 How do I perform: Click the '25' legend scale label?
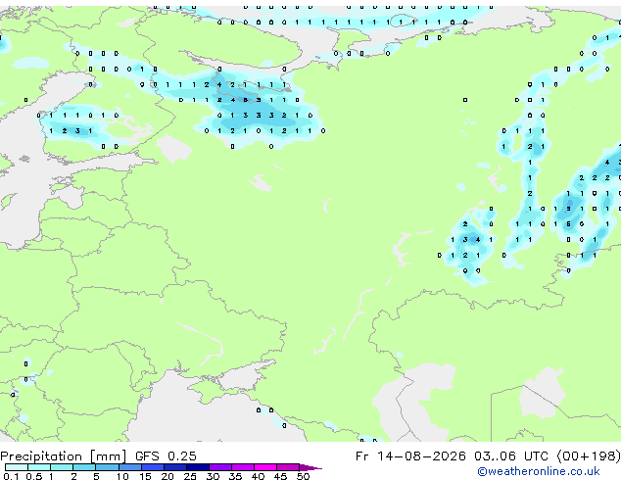[190, 476]
